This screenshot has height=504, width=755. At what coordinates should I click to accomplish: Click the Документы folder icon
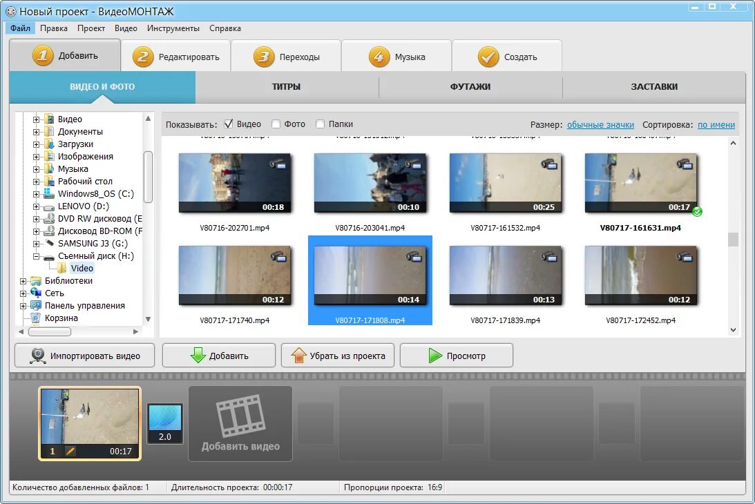click(49, 131)
